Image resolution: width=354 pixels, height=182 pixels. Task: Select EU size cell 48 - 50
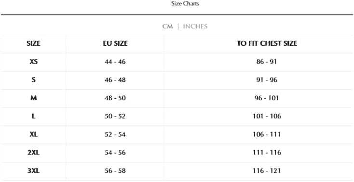[x=115, y=98]
